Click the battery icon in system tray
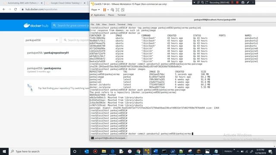 tap(242, 151)
